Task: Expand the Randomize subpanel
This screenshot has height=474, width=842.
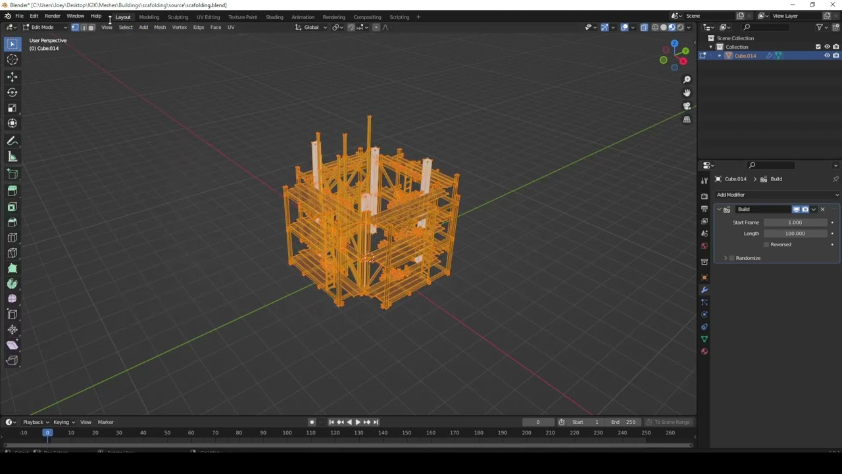Action: pos(726,258)
